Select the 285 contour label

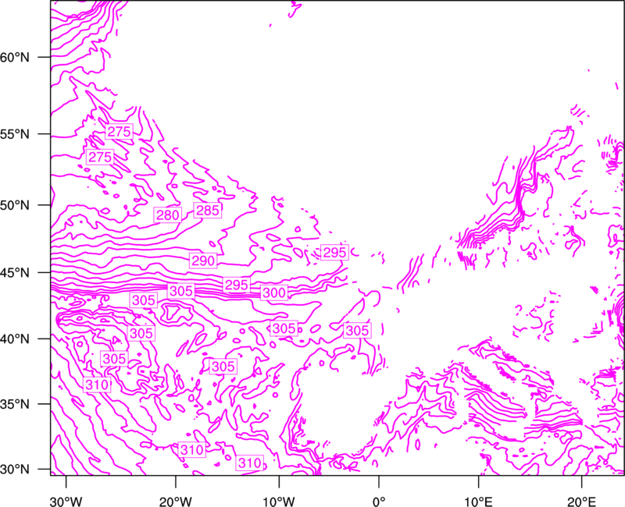[208, 210]
